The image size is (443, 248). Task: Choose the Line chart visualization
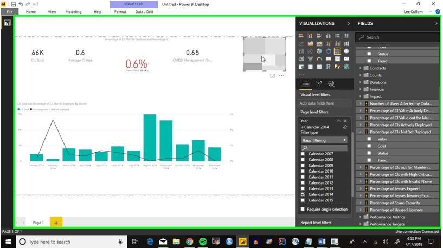pos(301,43)
